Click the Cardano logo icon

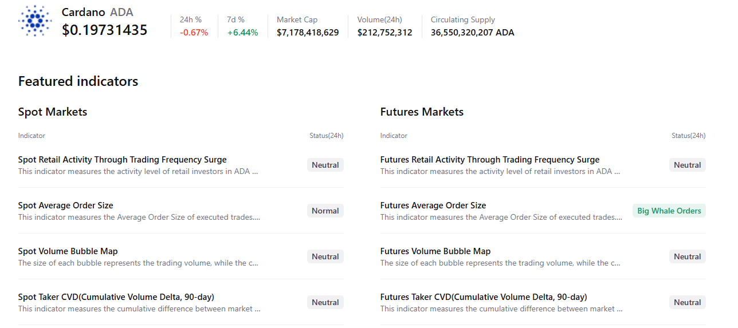[x=35, y=22]
